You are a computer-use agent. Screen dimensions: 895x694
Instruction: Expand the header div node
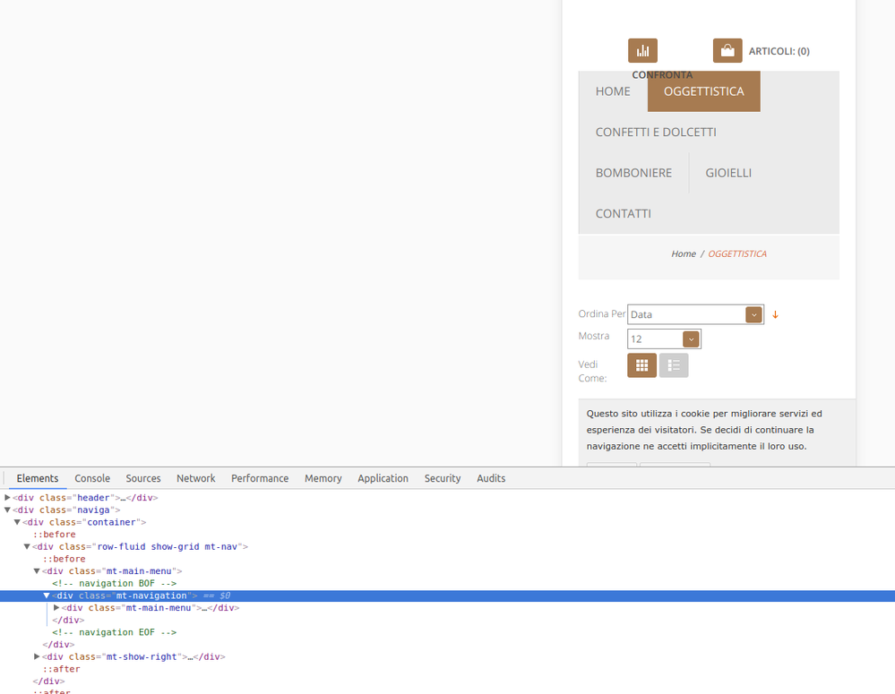[x=8, y=498]
